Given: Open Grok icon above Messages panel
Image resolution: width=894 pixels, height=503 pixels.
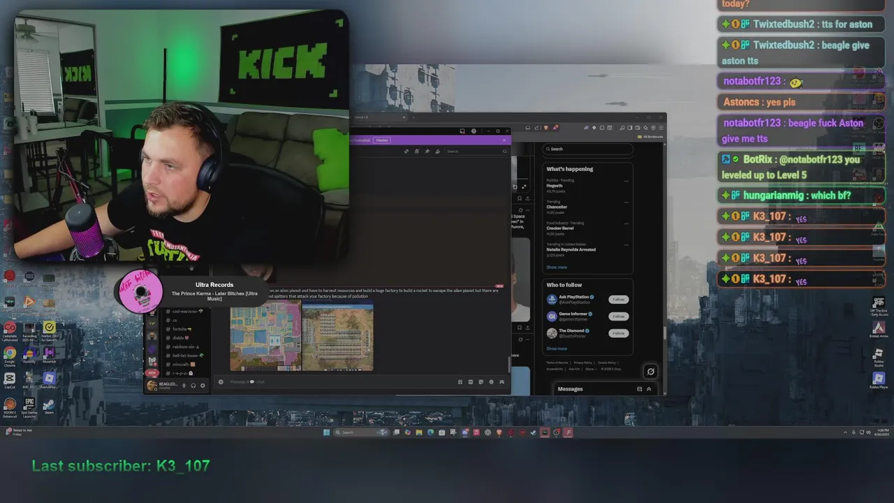Looking at the screenshot, I should pos(650,372).
